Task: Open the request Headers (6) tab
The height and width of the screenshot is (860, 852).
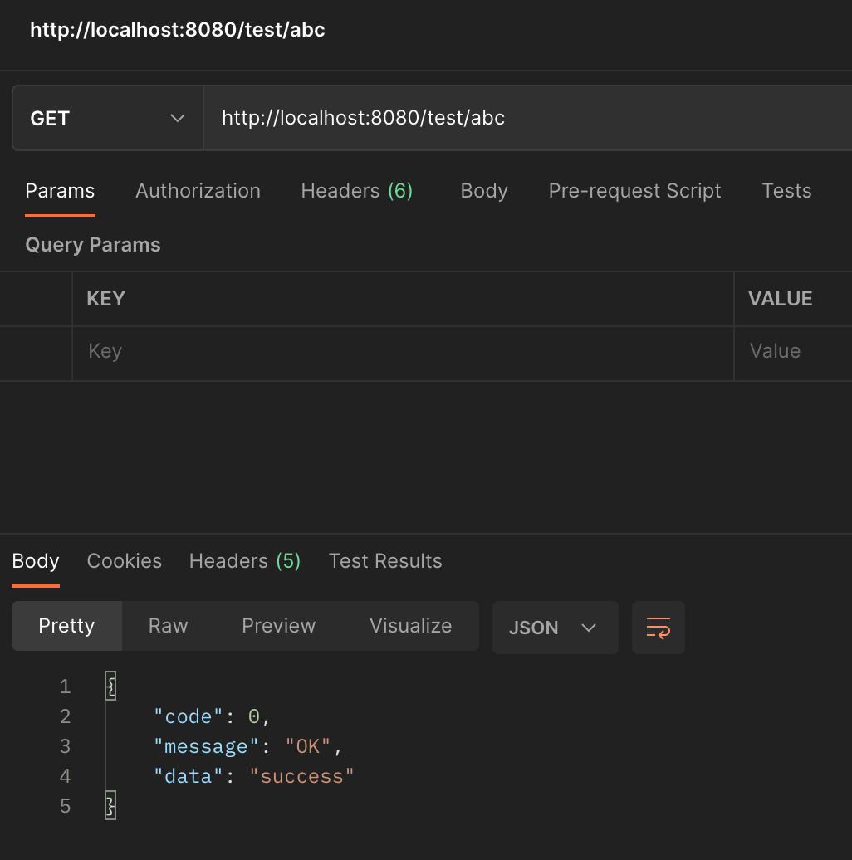Action: (x=356, y=191)
